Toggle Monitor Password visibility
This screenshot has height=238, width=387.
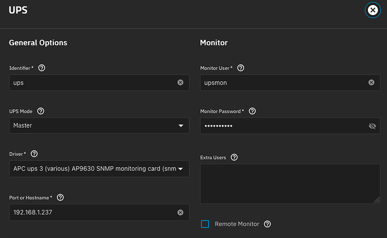(372, 126)
